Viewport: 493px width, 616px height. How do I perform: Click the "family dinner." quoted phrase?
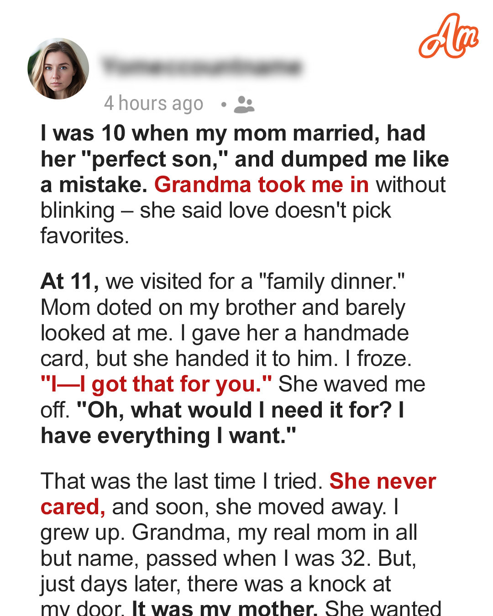[331, 282]
